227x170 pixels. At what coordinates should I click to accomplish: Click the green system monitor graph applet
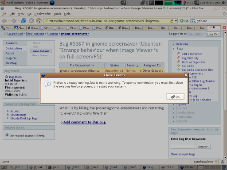click(168, 3)
